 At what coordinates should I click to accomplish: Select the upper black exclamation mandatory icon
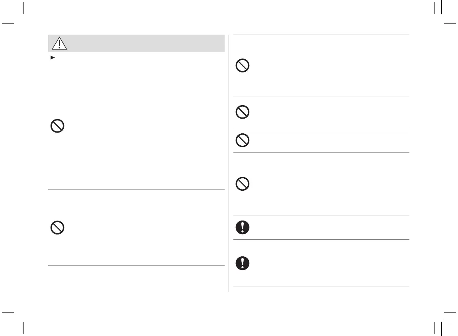point(243,227)
